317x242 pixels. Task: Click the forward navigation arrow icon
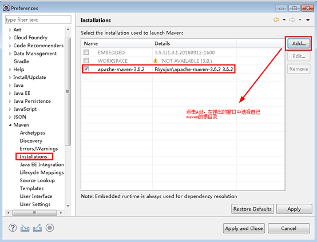pos(292,20)
